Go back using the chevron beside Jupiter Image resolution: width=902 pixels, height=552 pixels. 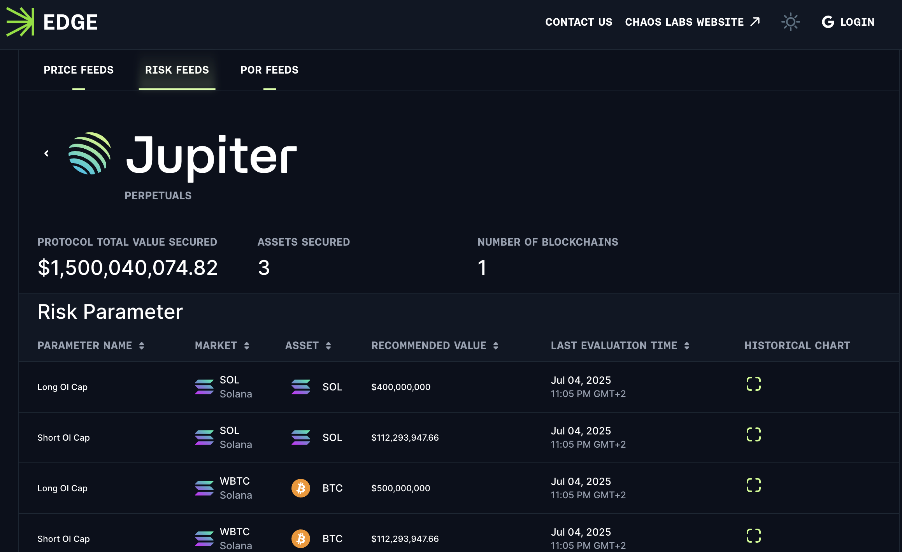tap(46, 153)
